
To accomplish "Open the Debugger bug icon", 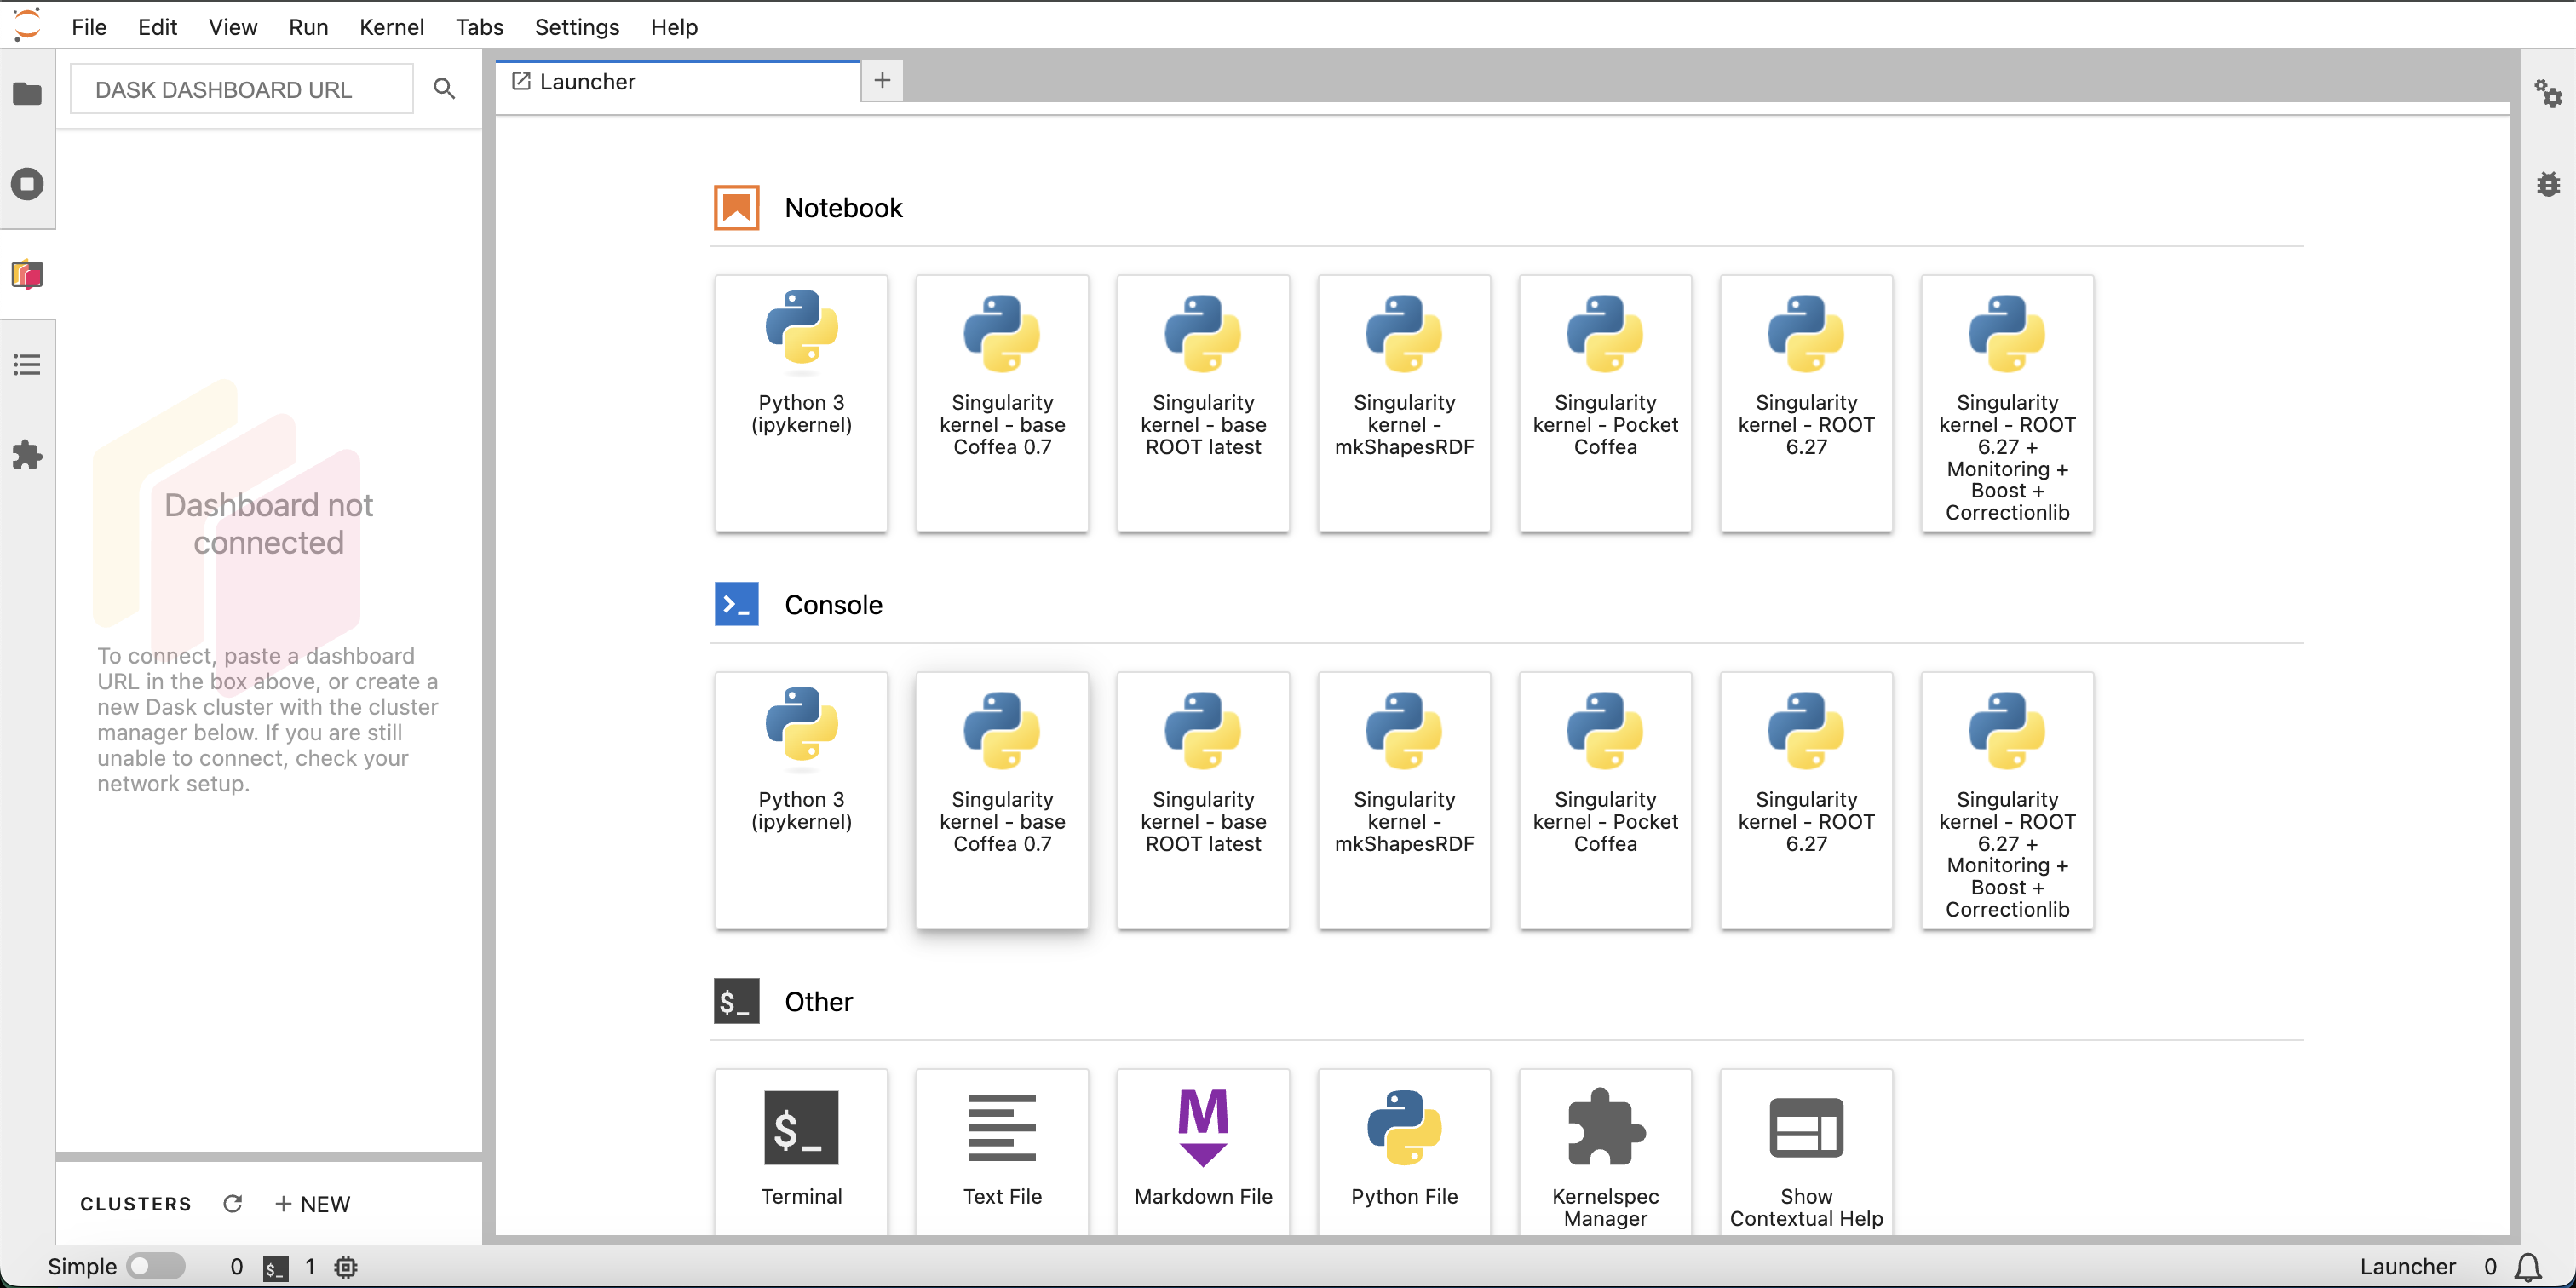I will click(2548, 184).
